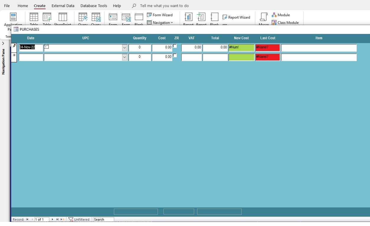The width and height of the screenshot is (370, 226).
Task: Expand the Navigation Pane chevron
Action: tap(3, 43)
